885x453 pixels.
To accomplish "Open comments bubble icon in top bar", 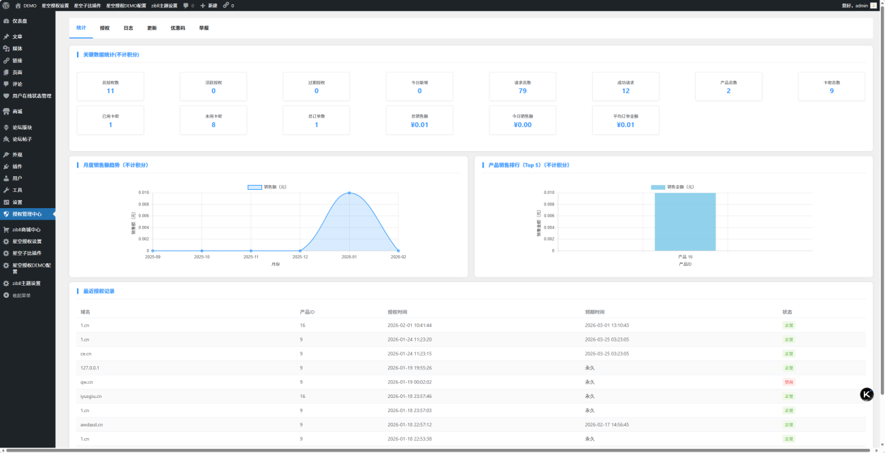I will 186,5.
